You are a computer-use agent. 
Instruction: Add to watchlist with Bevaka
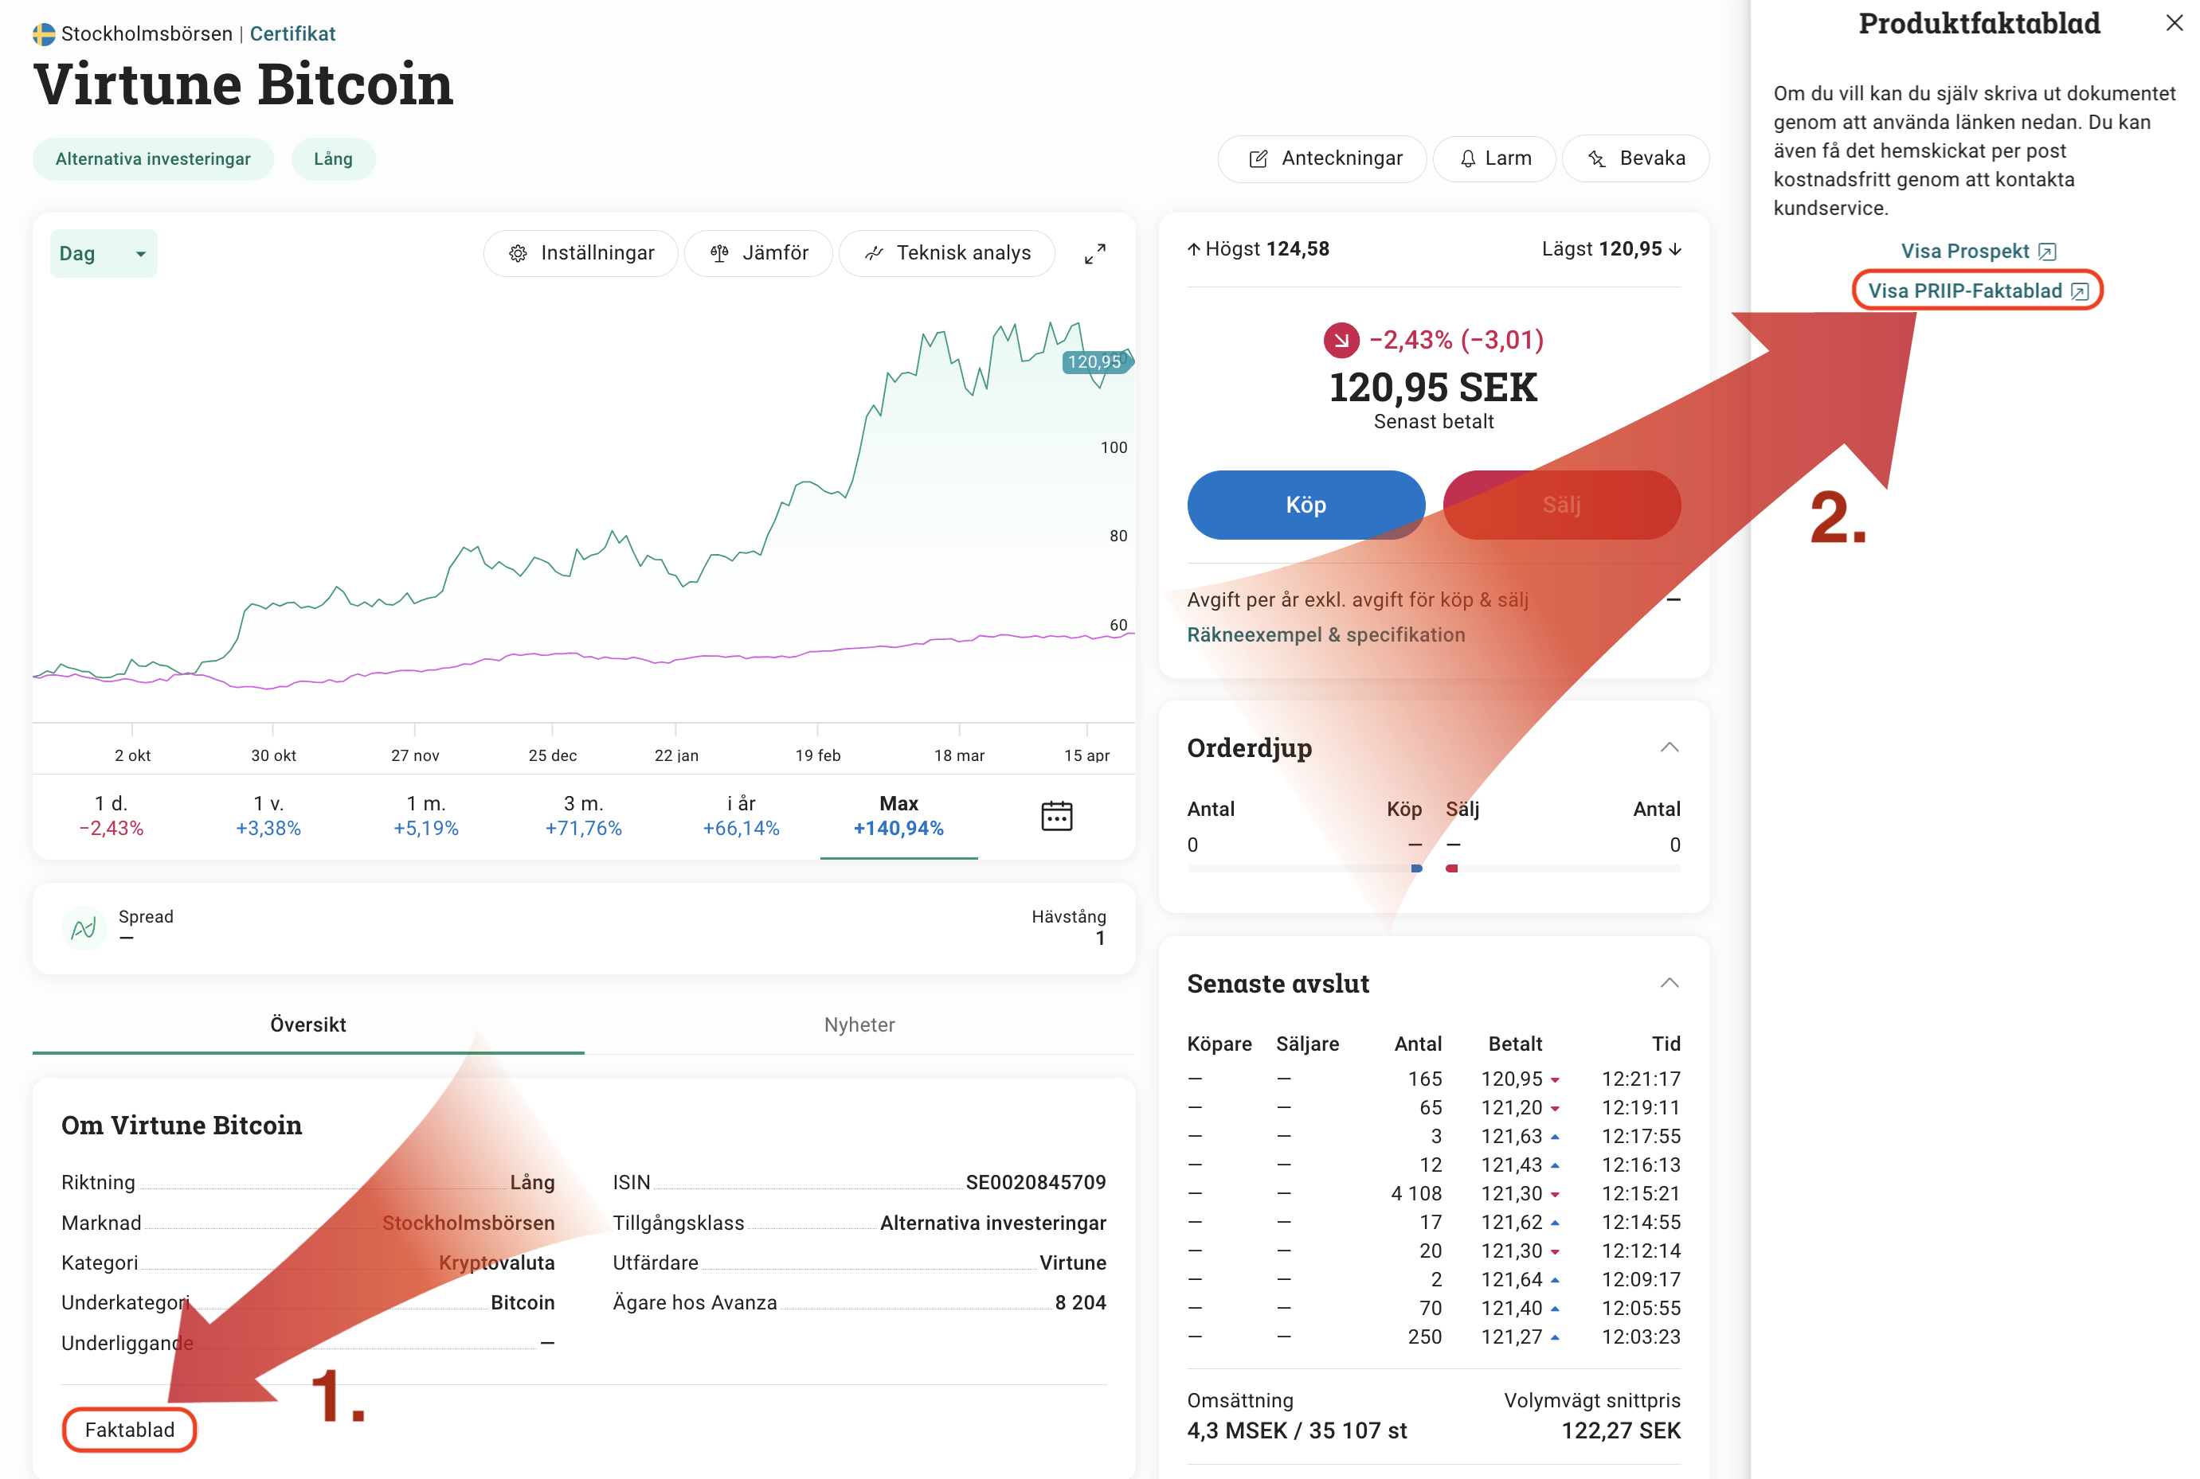point(1635,158)
